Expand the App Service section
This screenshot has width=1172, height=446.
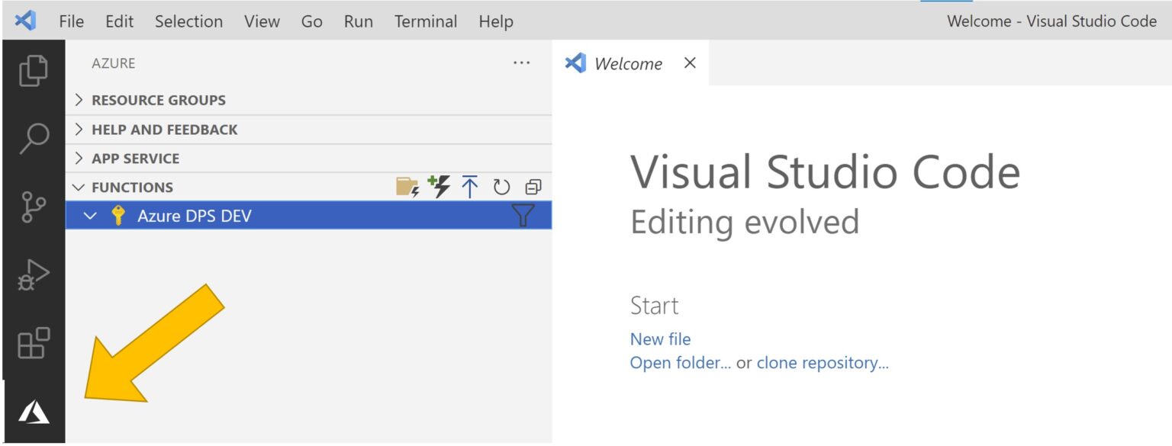[x=135, y=159]
